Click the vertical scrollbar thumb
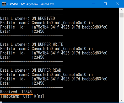Viewport: 124px width, 103px height. (x=121, y=15)
